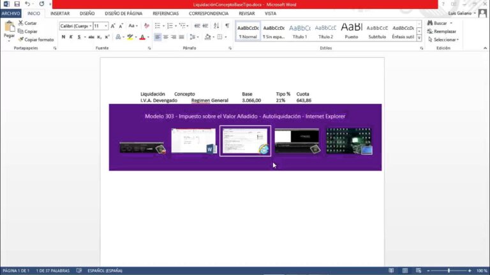This screenshot has width=490, height=275.
Task: Switch to web layout view
Action: tap(419, 271)
